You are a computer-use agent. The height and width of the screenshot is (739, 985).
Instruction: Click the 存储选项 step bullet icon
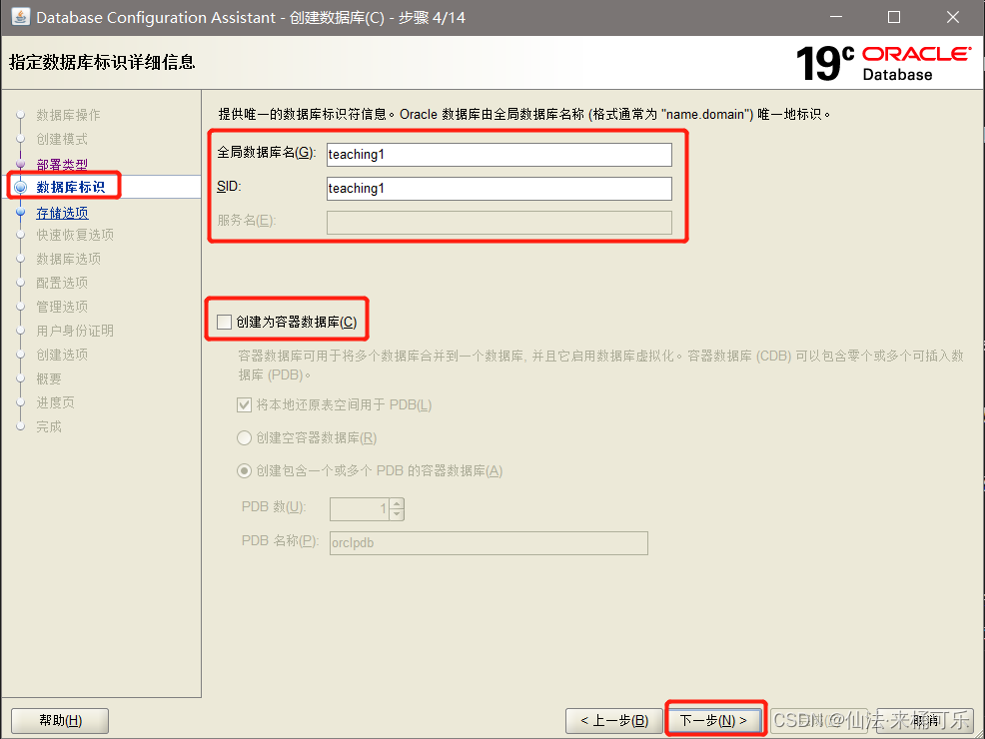click(x=21, y=213)
